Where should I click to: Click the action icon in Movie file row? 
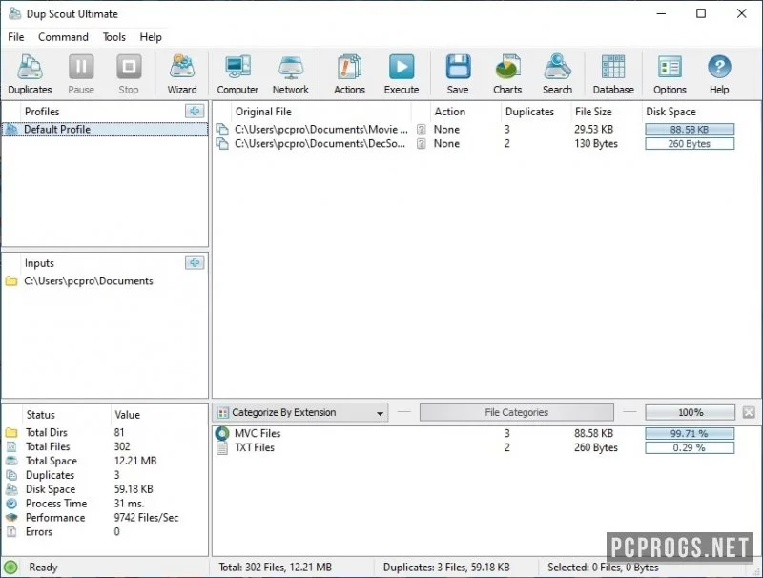click(422, 130)
